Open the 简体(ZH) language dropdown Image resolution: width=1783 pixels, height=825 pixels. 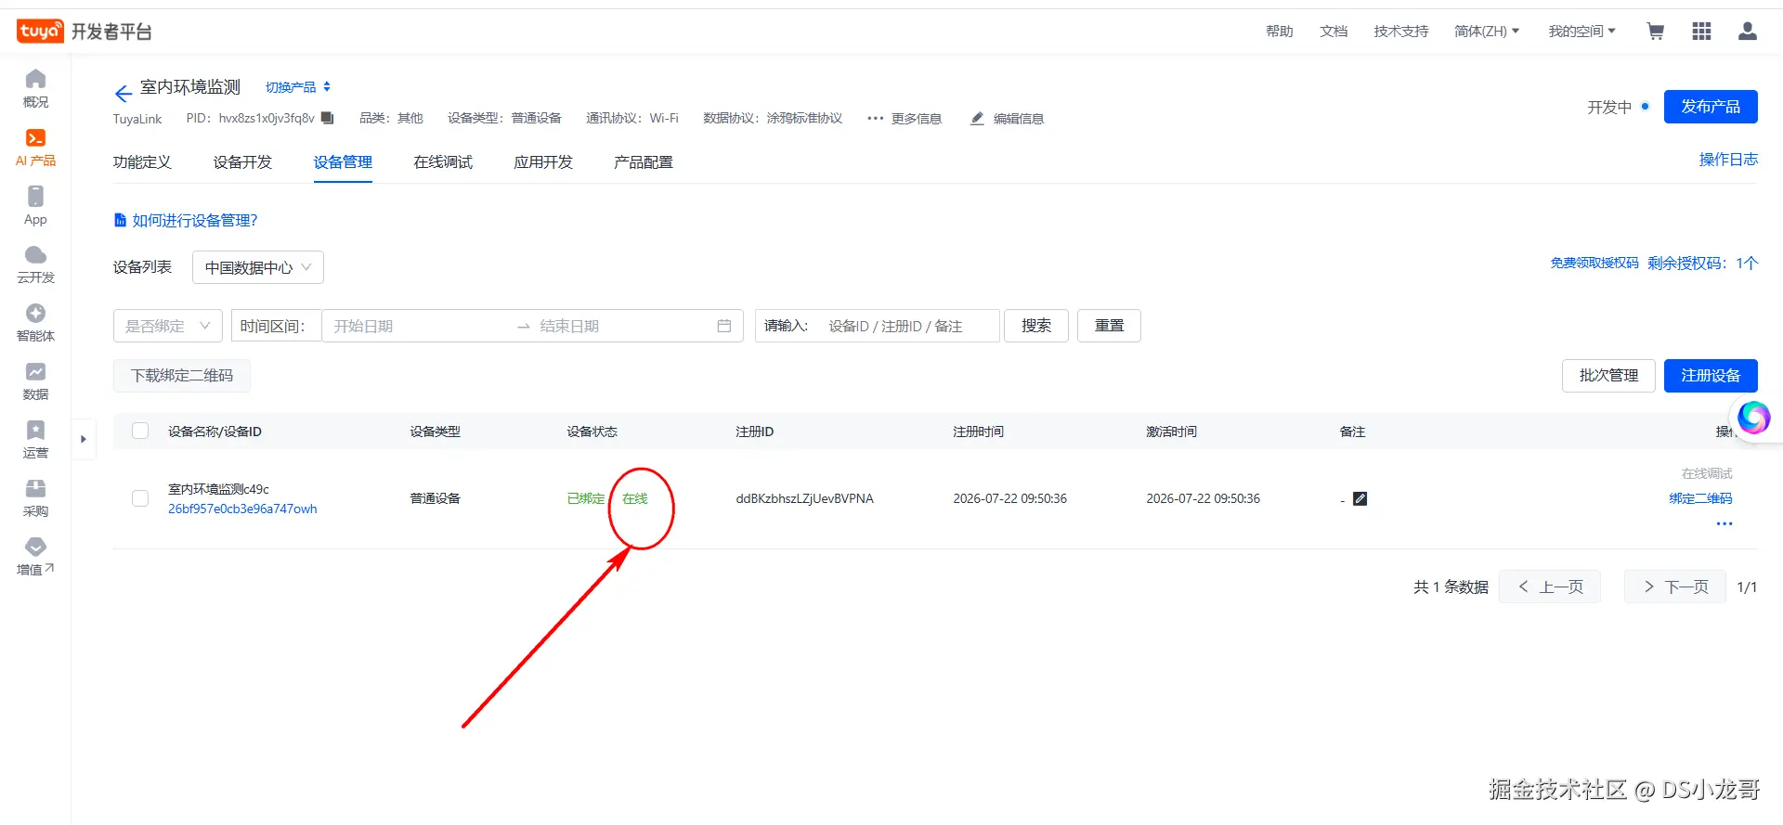1487,32
